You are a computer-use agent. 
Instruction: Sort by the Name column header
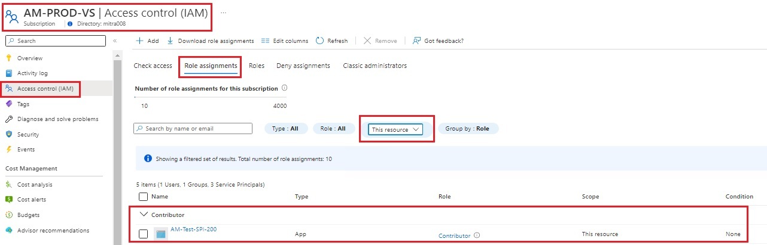coord(159,196)
